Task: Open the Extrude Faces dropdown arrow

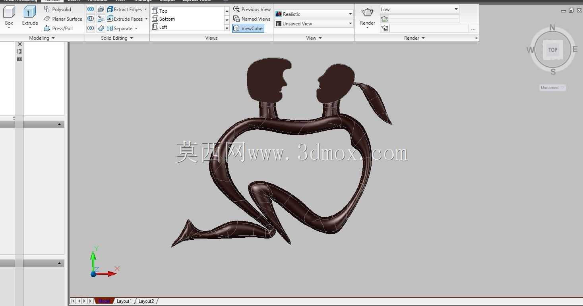Action: [146, 19]
